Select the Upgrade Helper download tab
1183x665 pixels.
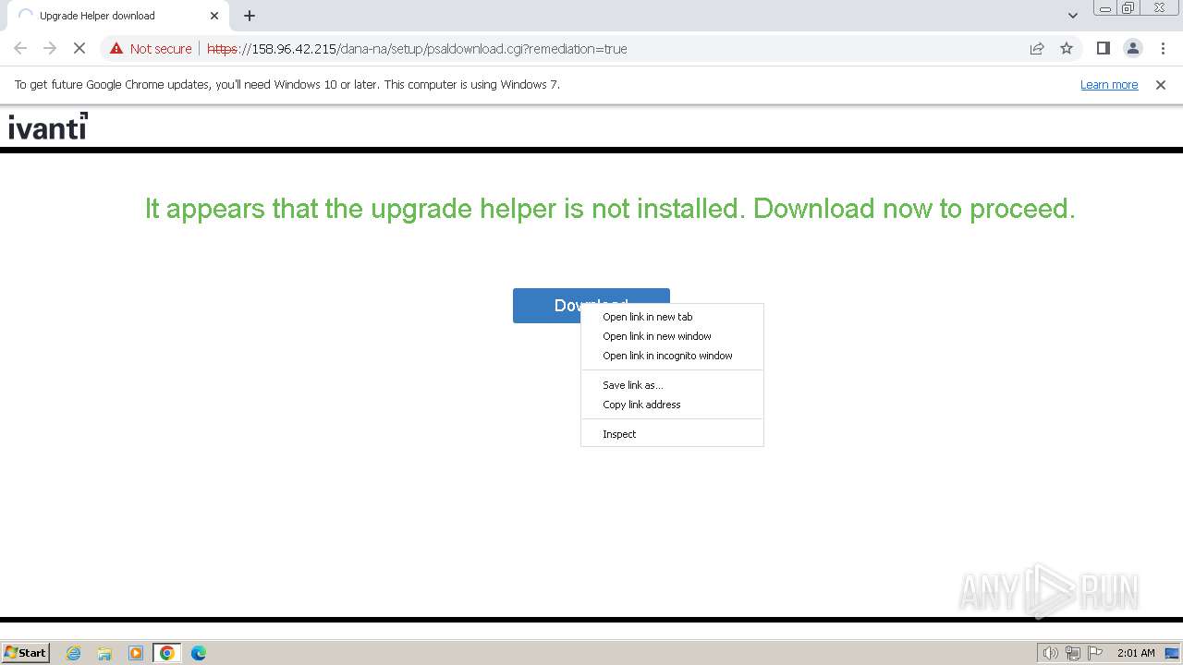118,16
